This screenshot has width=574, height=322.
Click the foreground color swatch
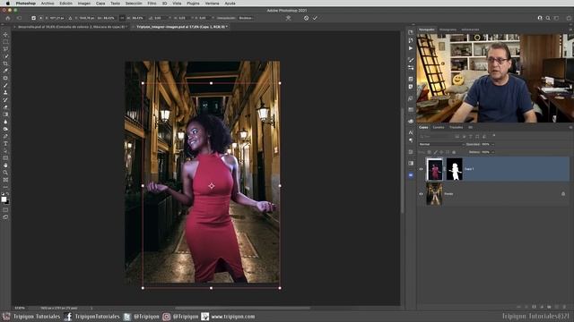4,199
